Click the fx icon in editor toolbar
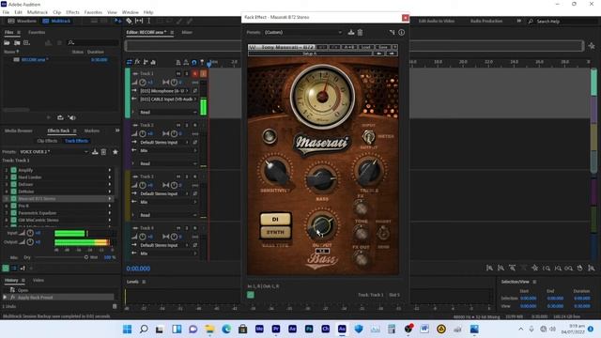This screenshot has width=601, height=338. [x=137, y=62]
